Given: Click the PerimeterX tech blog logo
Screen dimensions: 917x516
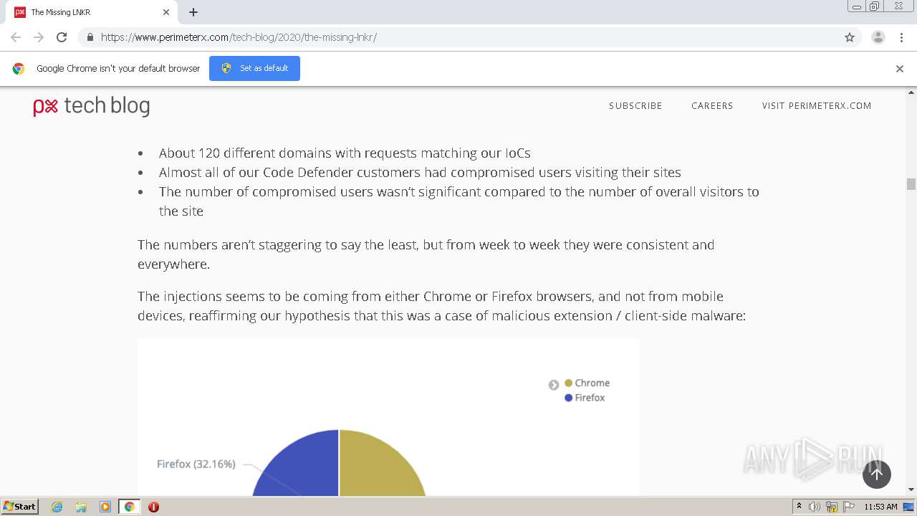Looking at the screenshot, I should (92, 106).
